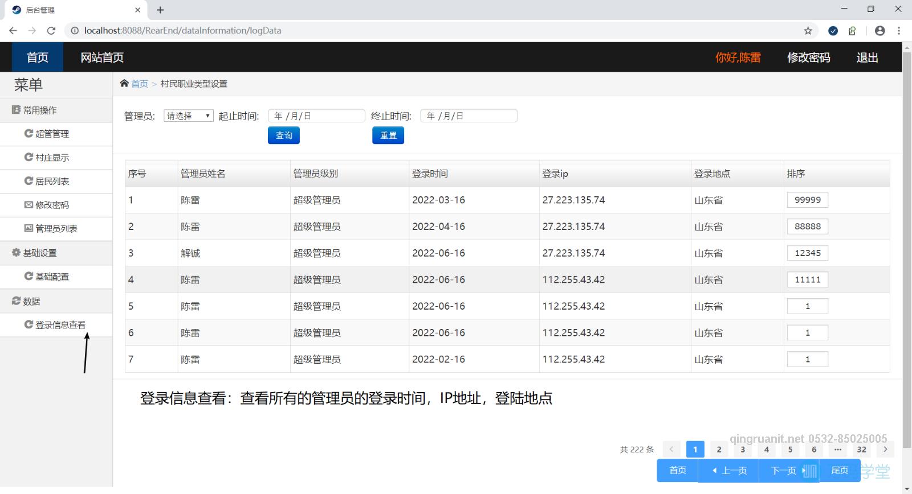Image resolution: width=912 pixels, height=494 pixels.
Task: Click 修改密码 in top navigation bar
Action: click(x=809, y=57)
